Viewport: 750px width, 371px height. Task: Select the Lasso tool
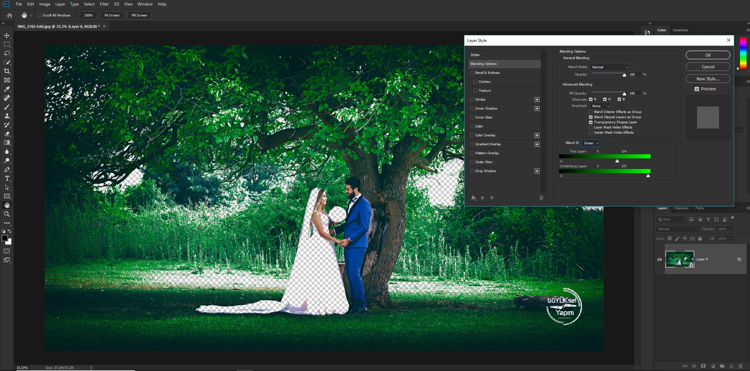[7, 53]
